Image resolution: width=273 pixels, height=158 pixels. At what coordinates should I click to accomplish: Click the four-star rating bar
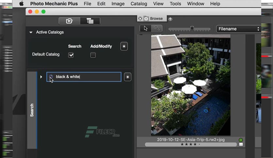[x=191, y=144]
